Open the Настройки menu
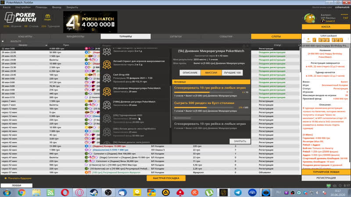Screen dimensions: 351x197 23,7
